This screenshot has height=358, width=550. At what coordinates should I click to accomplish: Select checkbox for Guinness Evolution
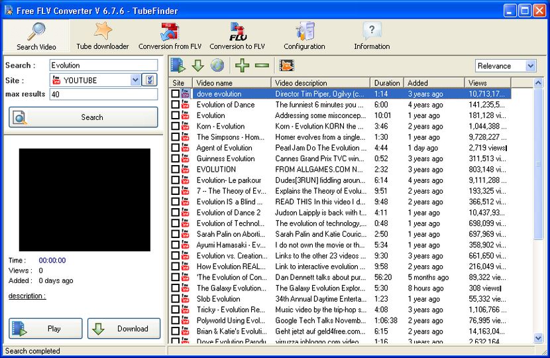coord(176,158)
